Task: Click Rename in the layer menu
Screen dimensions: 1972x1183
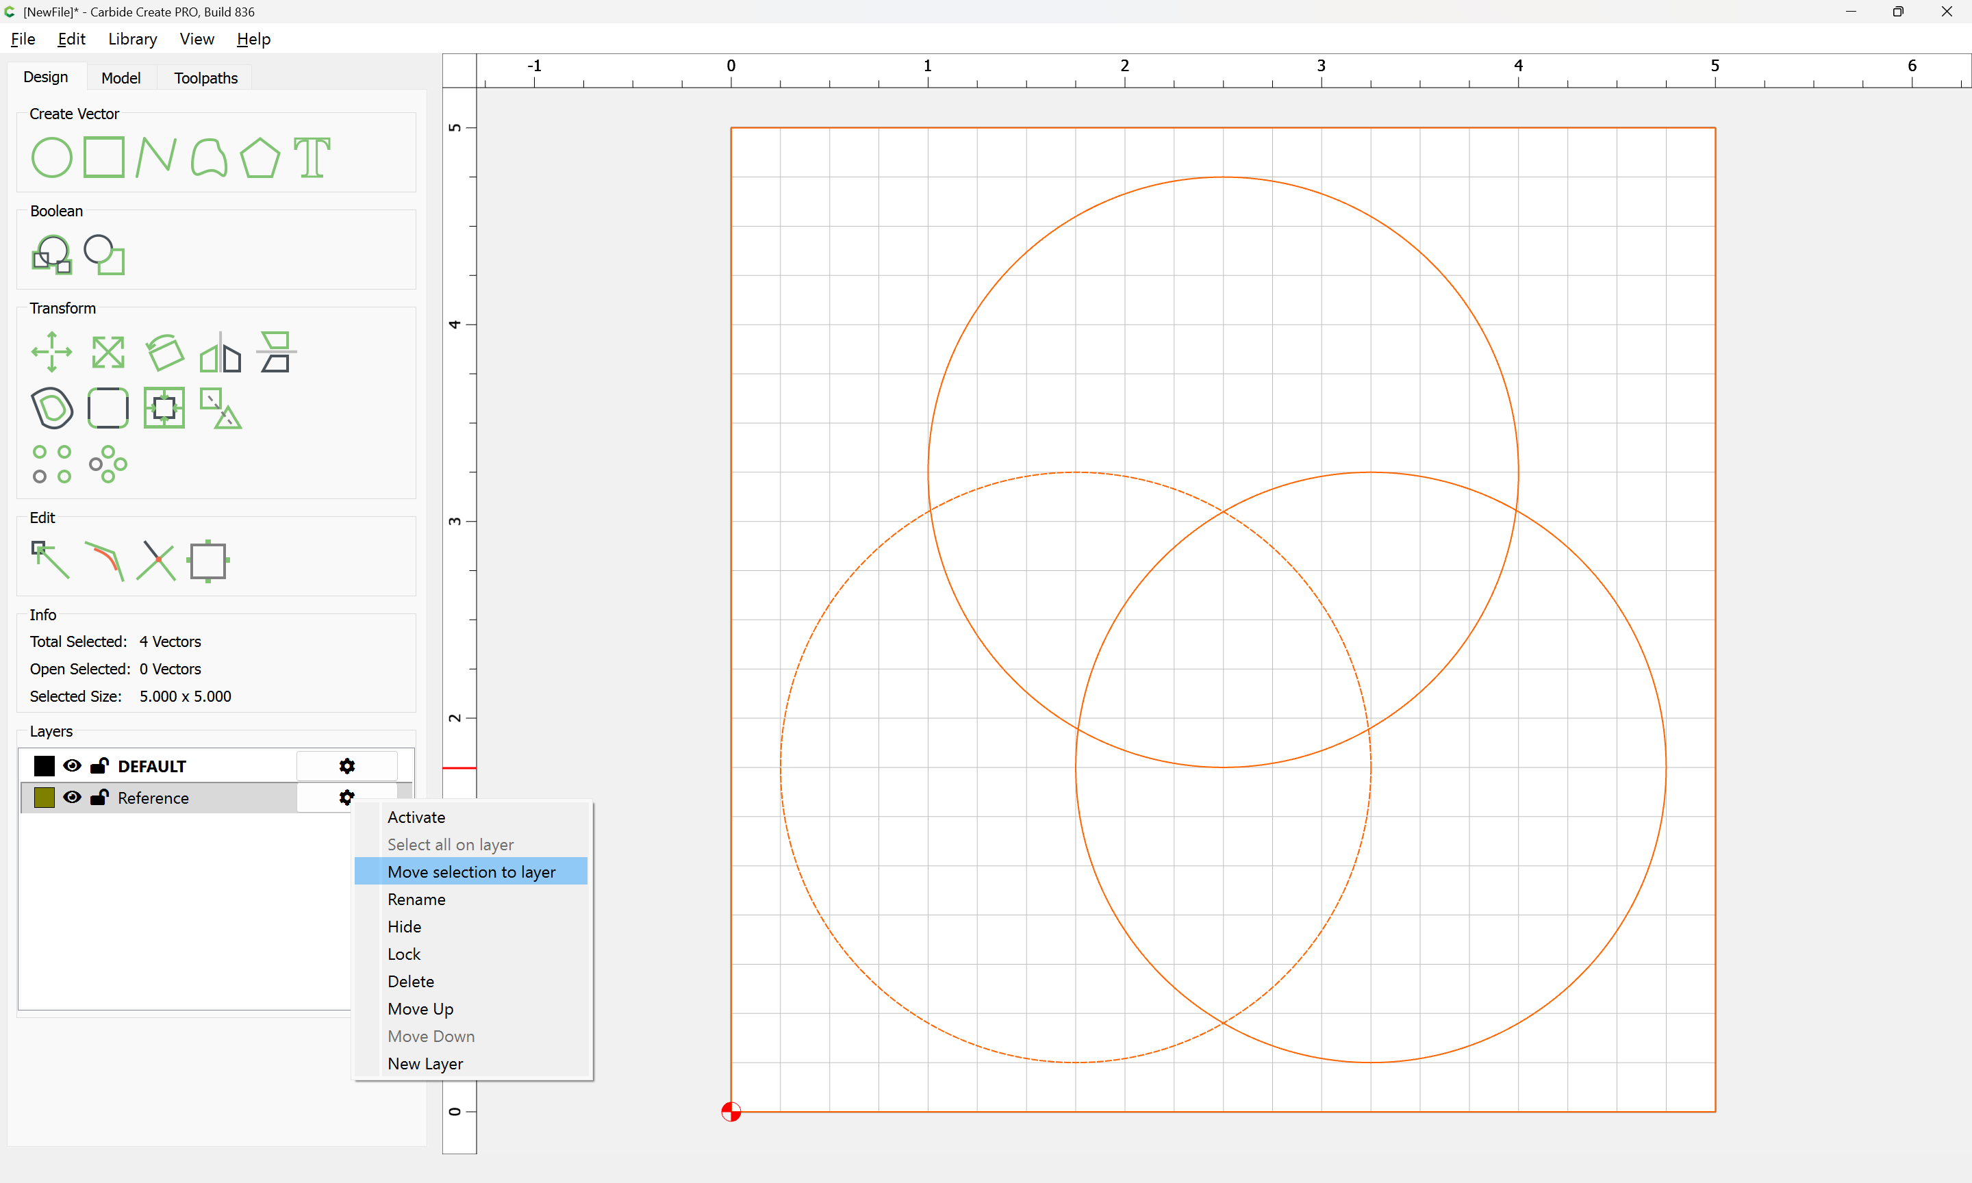Action: tap(416, 899)
